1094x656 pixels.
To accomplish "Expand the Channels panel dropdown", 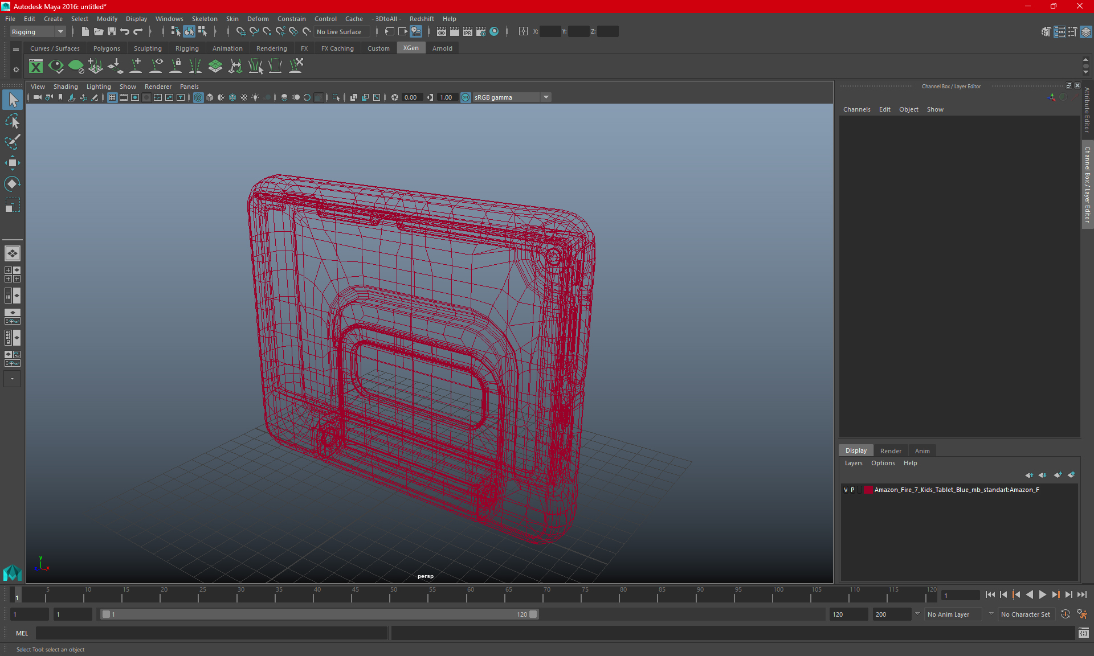I will [857, 109].
